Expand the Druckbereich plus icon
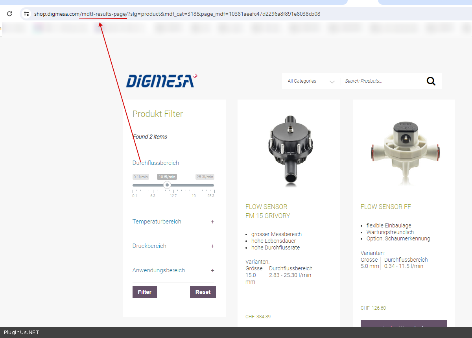This screenshot has height=338, width=472. [212, 246]
